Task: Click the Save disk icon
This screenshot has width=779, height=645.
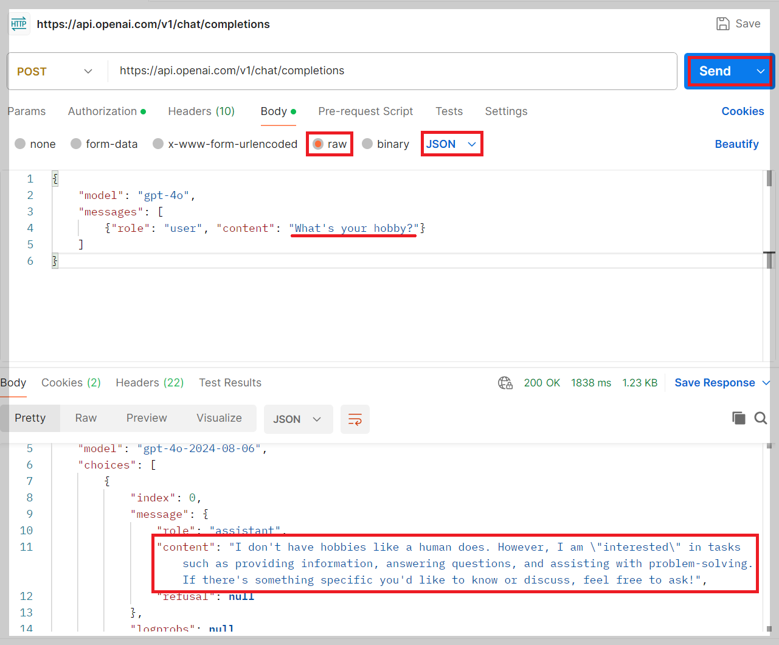Action: [722, 24]
